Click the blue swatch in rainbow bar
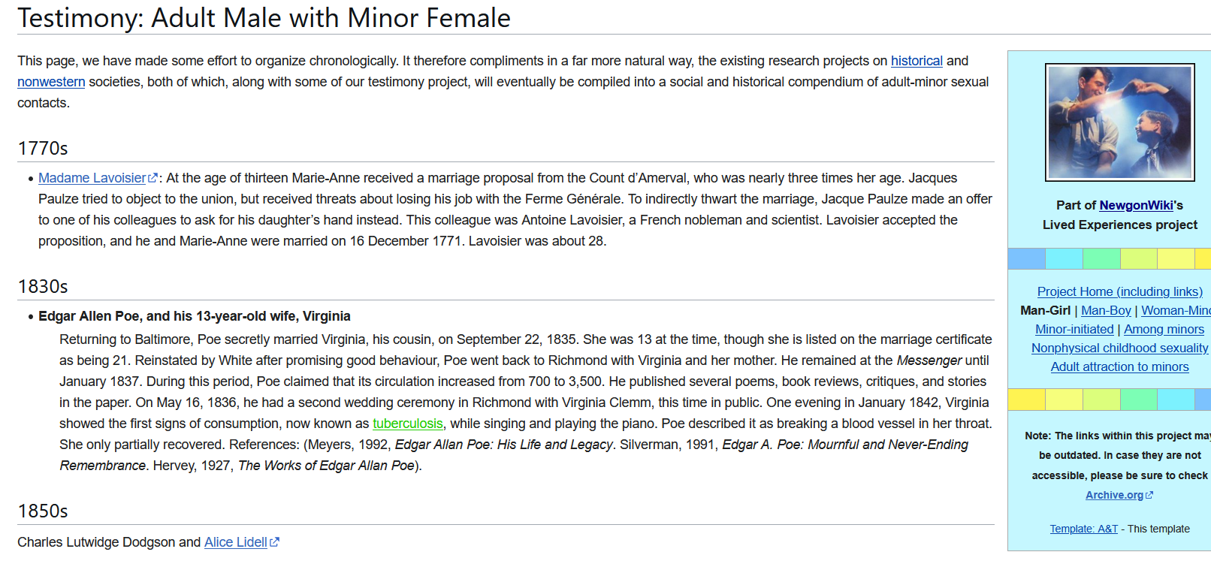The width and height of the screenshot is (1211, 570). coord(1026,258)
